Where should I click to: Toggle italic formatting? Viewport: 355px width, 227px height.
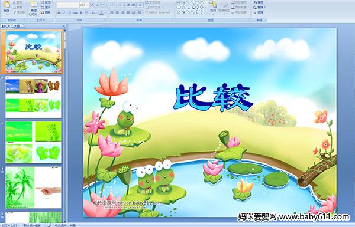point(64,13)
